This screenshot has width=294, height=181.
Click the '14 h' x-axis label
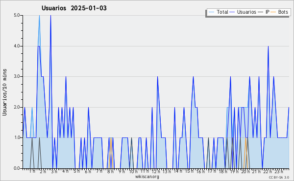click(178, 171)
